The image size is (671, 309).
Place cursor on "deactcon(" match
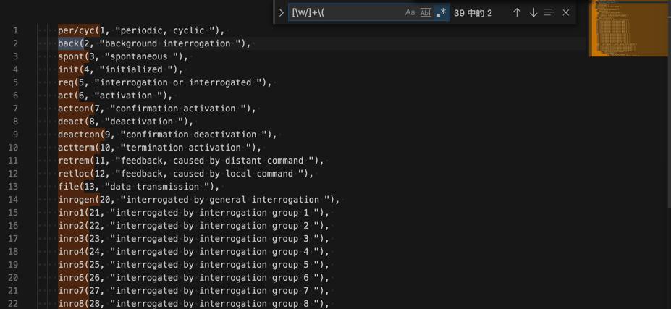click(81, 135)
